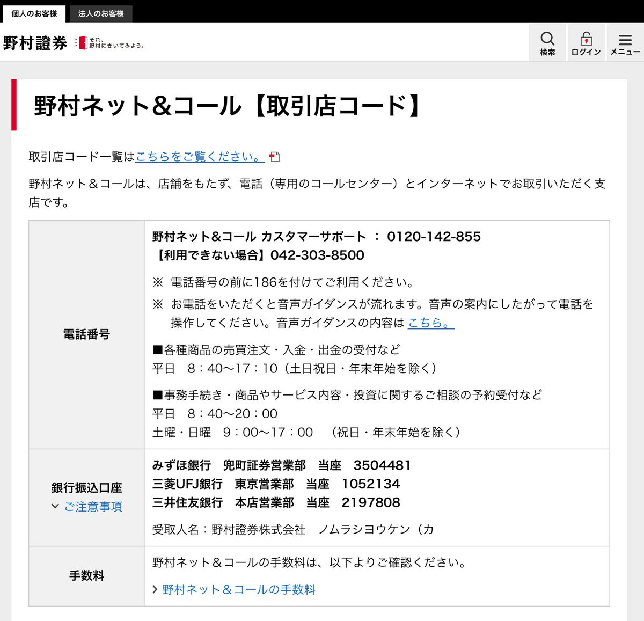644x621 pixels.
Task: Click hours text 平日 8:40〜17:10
Action: coord(295,369)
